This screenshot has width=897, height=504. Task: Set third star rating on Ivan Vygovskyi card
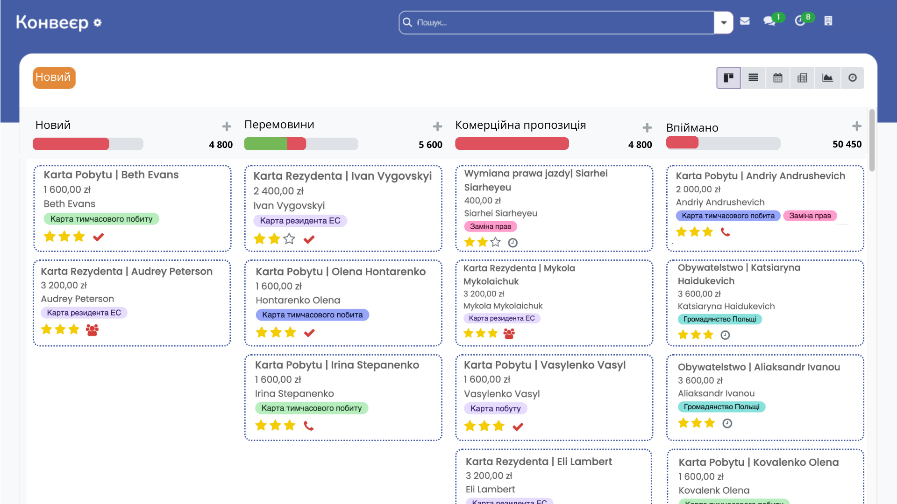tap(290, 239)
